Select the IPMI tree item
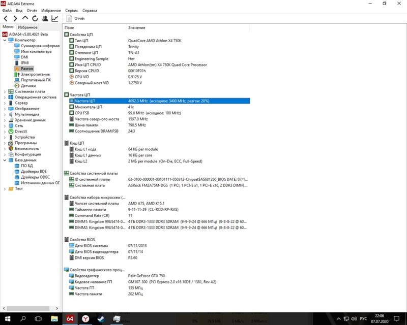The image size is (407, 325). (x=21, y=63)
